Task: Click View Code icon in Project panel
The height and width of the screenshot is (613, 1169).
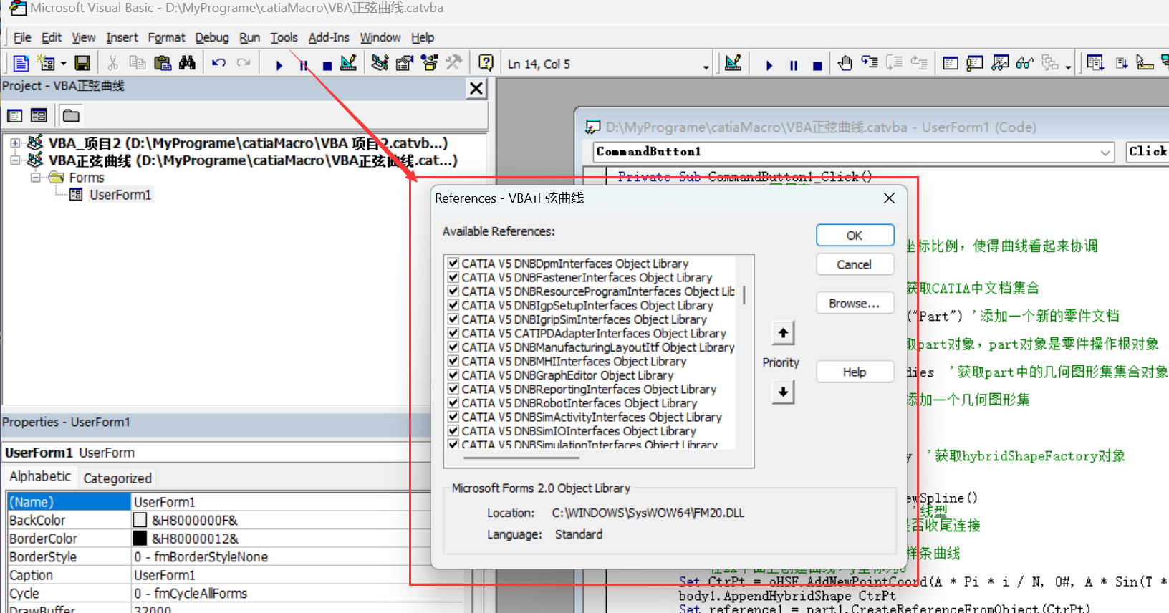Action: [x=15, y=115]
